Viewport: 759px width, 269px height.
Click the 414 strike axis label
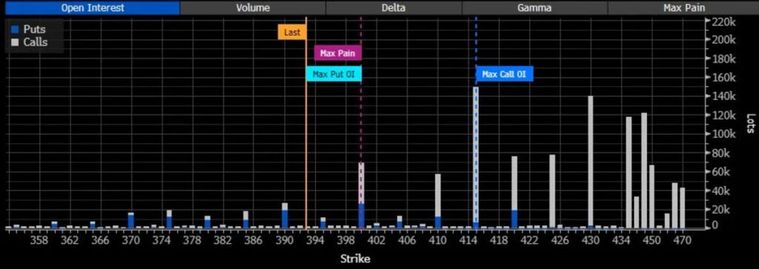[x=468, y=240]
